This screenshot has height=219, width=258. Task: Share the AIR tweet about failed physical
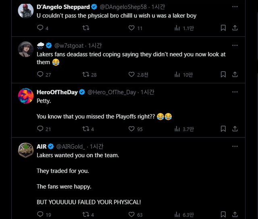(x=235, y=215)
